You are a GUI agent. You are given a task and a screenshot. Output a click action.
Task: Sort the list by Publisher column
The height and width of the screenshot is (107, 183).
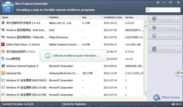click(x=63, y=17)
